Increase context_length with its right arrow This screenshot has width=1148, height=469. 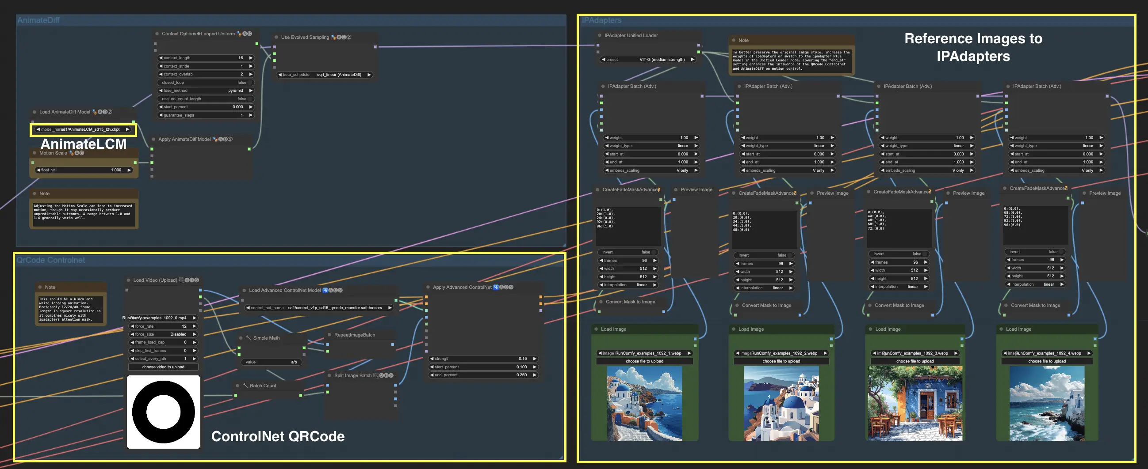[251, 58]
